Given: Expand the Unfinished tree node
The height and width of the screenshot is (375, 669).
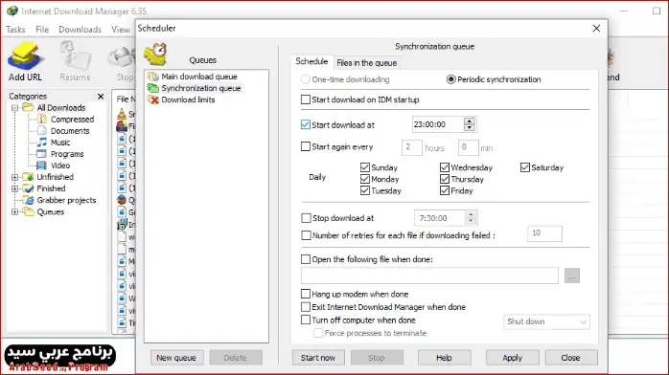Looking at the screenshot, I should point(15,177).
